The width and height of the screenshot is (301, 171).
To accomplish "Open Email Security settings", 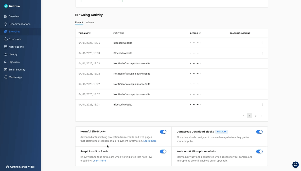I will pyautogui.click(x=17, y=69).
